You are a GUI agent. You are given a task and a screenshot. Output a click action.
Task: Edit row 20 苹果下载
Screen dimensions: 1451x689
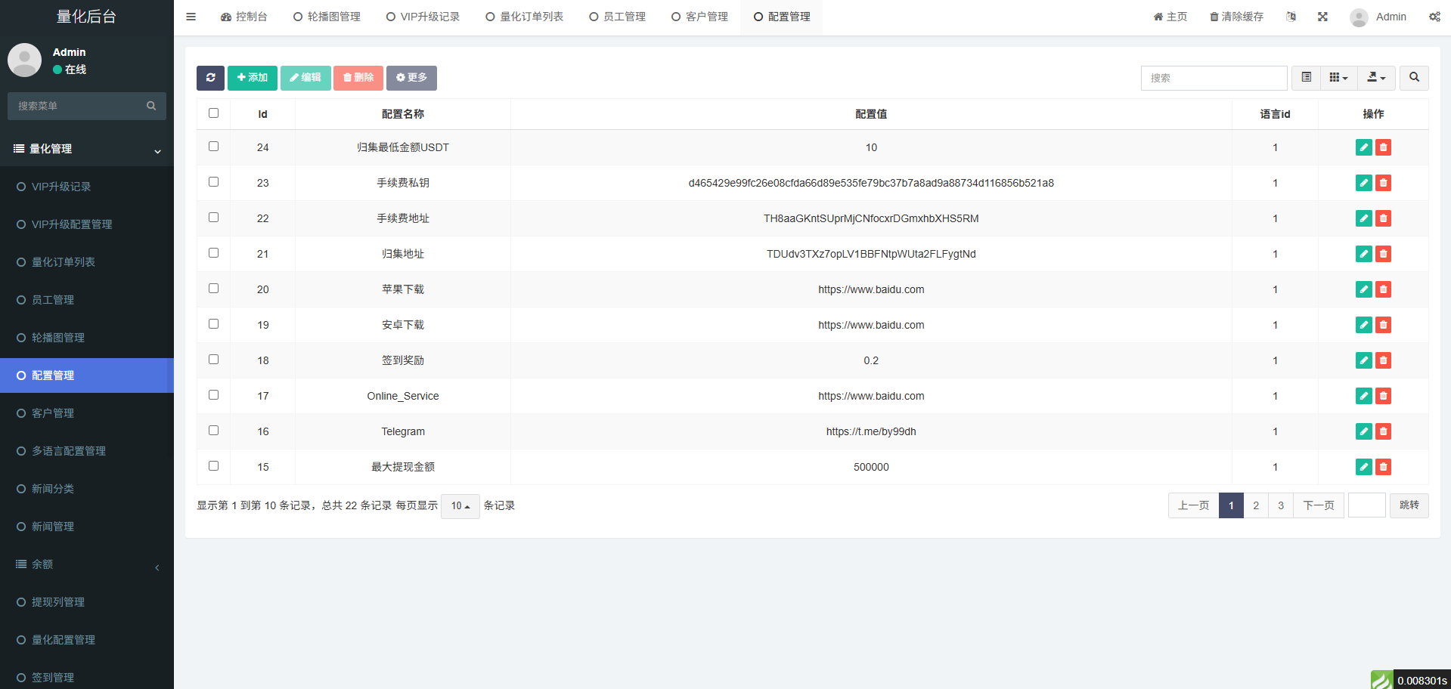(x=1363, y=289)
